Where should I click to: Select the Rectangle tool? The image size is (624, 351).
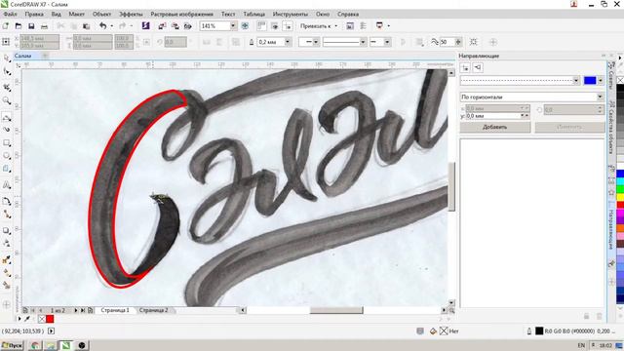point(7,143)
